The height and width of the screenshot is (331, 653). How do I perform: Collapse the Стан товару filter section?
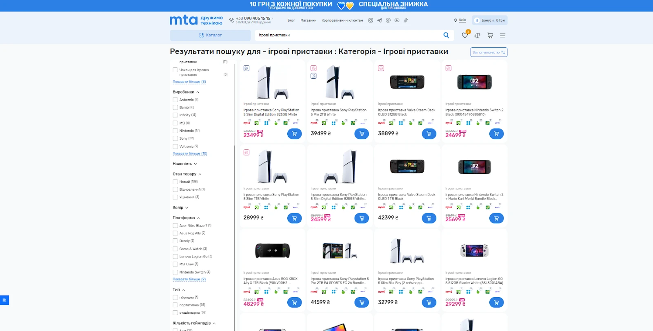pyautogui.click(x=187, y=174)
